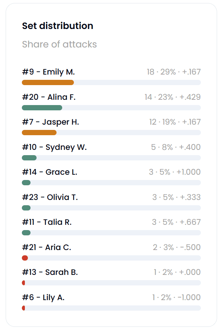Image resolution: width=222 pixels, height=331 pixels.
Task: Click the Set distribution heading
Action: pos(57,26)
